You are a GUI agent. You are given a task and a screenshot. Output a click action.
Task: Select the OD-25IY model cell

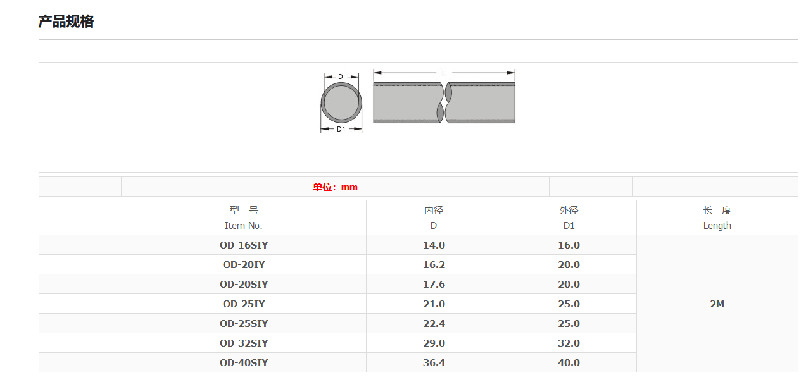(244, 304)
